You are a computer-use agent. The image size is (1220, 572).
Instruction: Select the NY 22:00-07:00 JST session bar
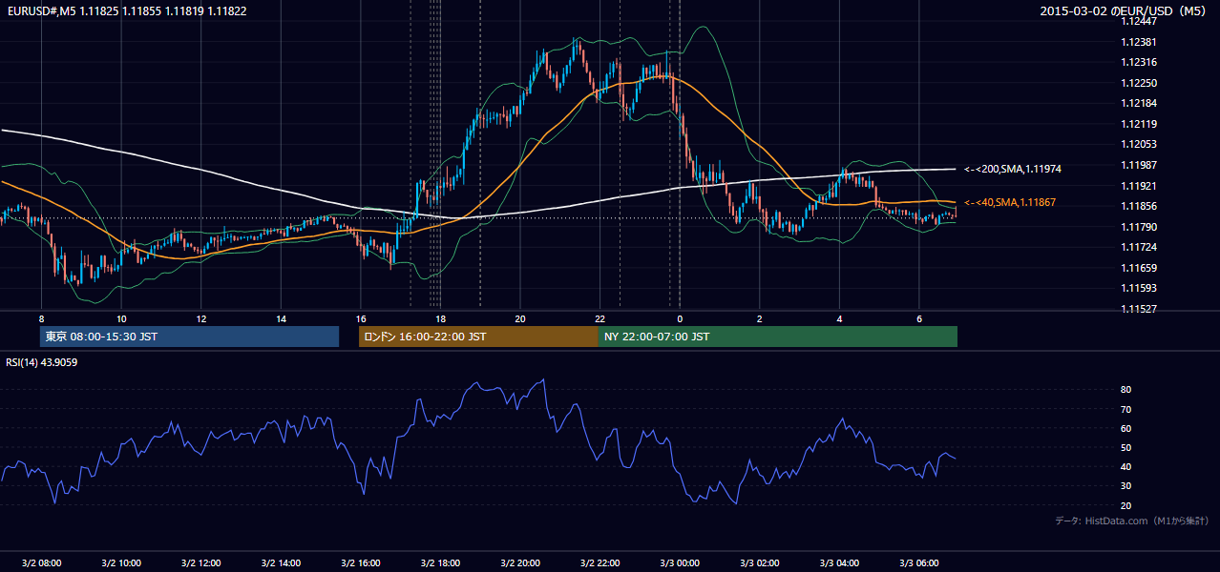pyautogui.click(x=778, y=337)
